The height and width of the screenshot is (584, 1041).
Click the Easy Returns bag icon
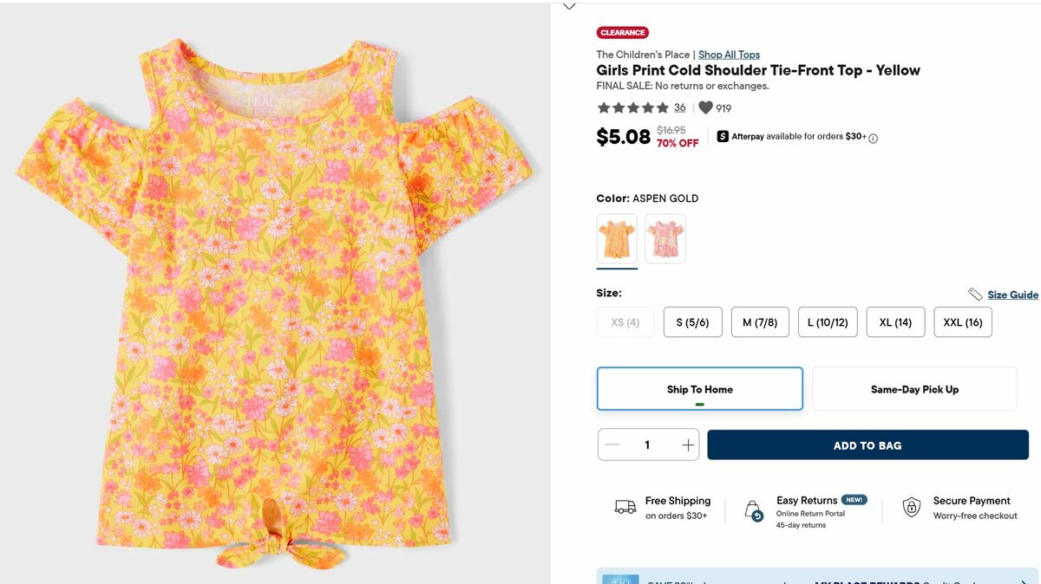pyautogui.click(x=754, y=511)
